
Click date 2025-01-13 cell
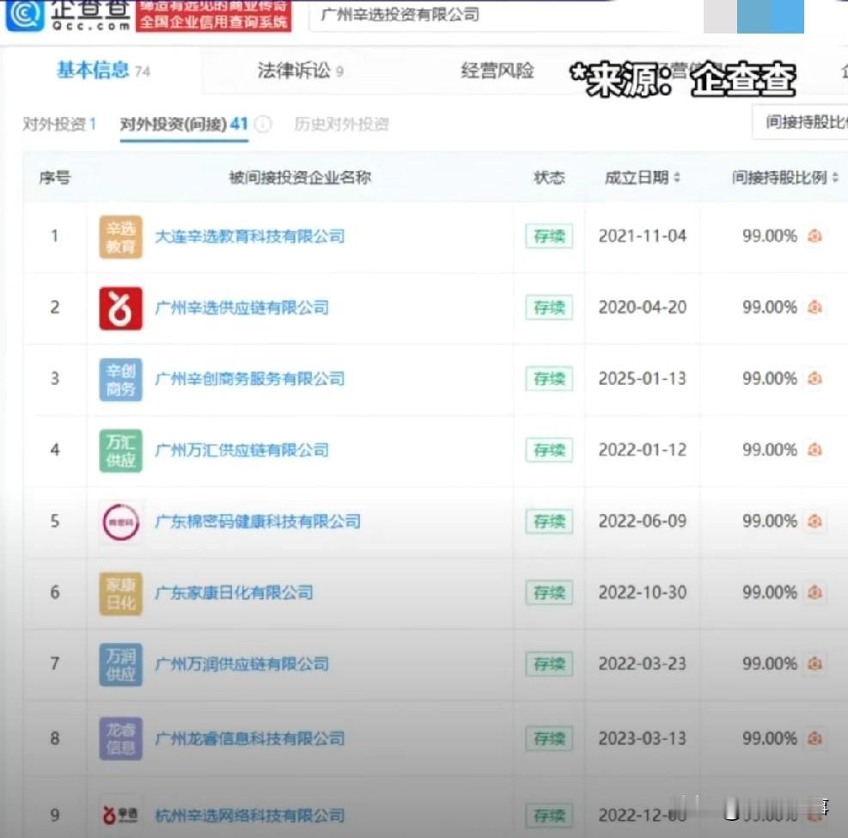tap(642, 378)
